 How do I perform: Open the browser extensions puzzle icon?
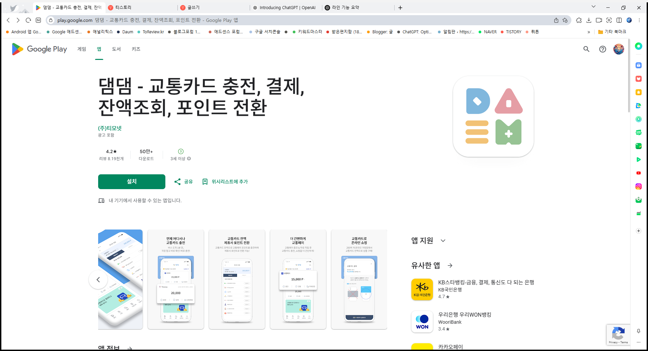coord(579,20)
